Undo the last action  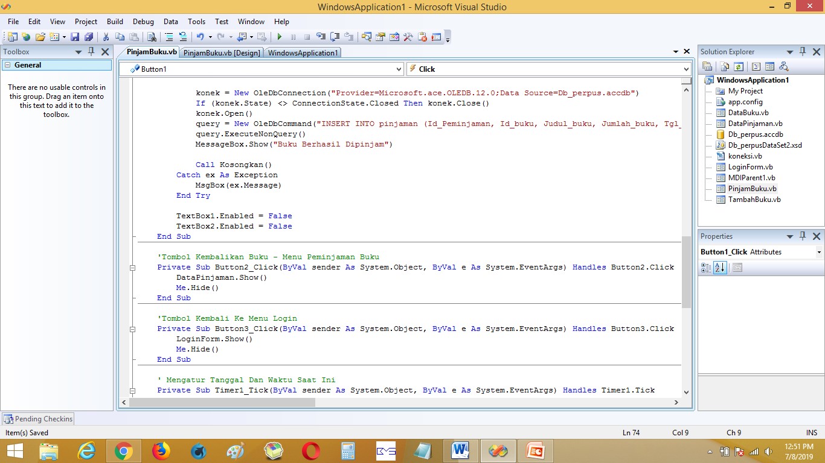point(200,37)
